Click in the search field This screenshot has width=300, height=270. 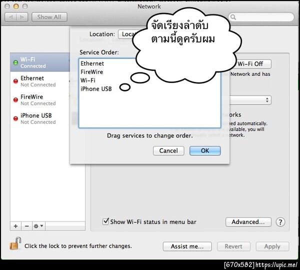coord(261,17)
